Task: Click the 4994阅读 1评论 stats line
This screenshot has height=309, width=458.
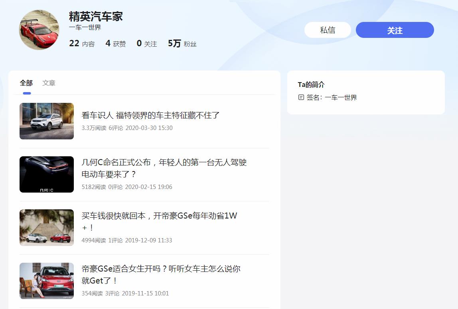Action: (127, 240)
